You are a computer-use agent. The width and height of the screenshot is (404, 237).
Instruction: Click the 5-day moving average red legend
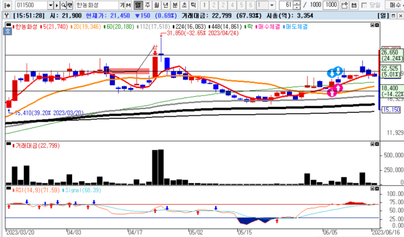[54, 27]
